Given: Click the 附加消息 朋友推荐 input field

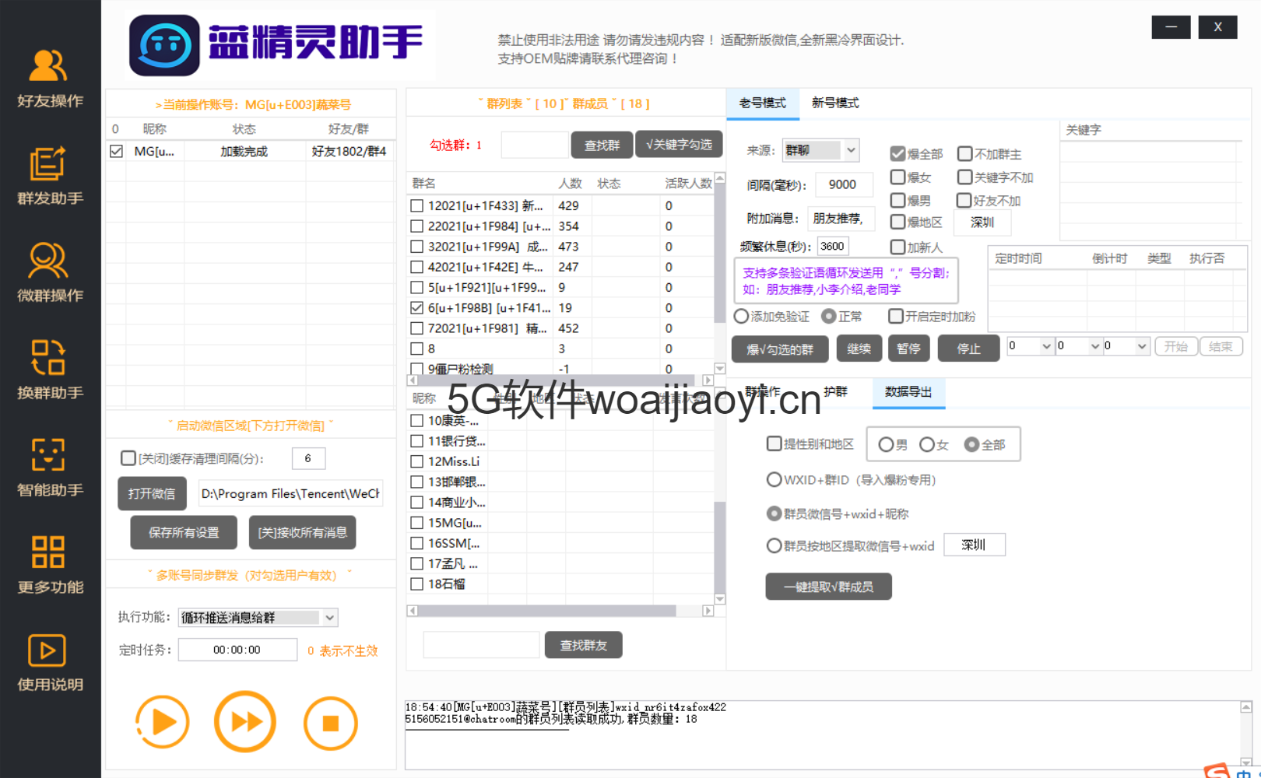Looking at the screenshot, I should [x=841, y=219].
